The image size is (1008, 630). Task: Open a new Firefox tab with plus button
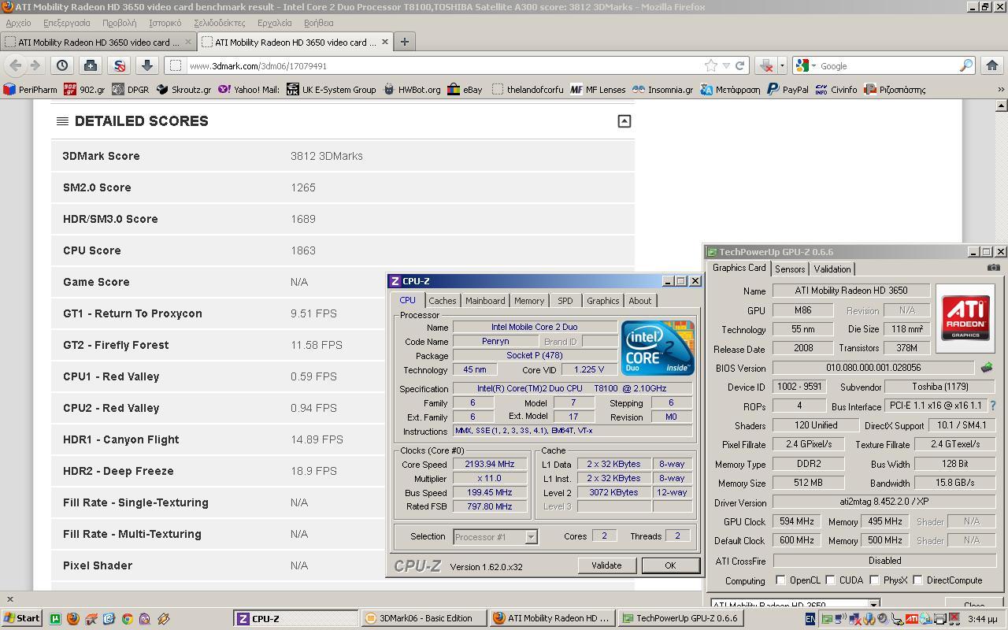(x=404, y=42)
